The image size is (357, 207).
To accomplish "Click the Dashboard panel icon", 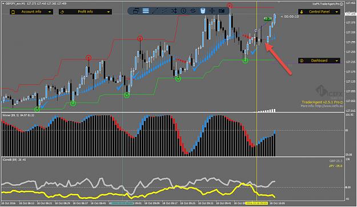I will coord(302,60).
